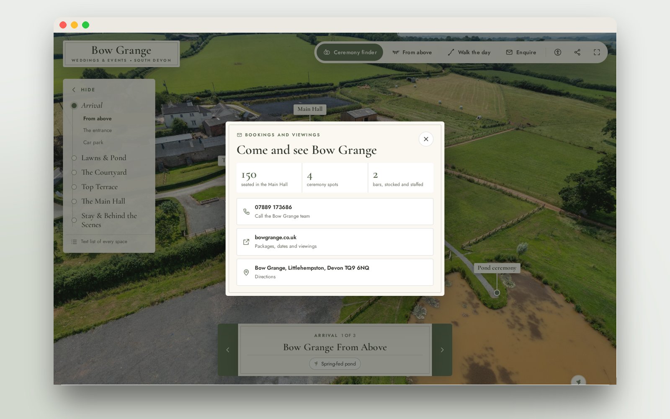Screen dimensions: 670x419
Task: Open the From above sub-item under Arrival
Action: pos(97,119)
